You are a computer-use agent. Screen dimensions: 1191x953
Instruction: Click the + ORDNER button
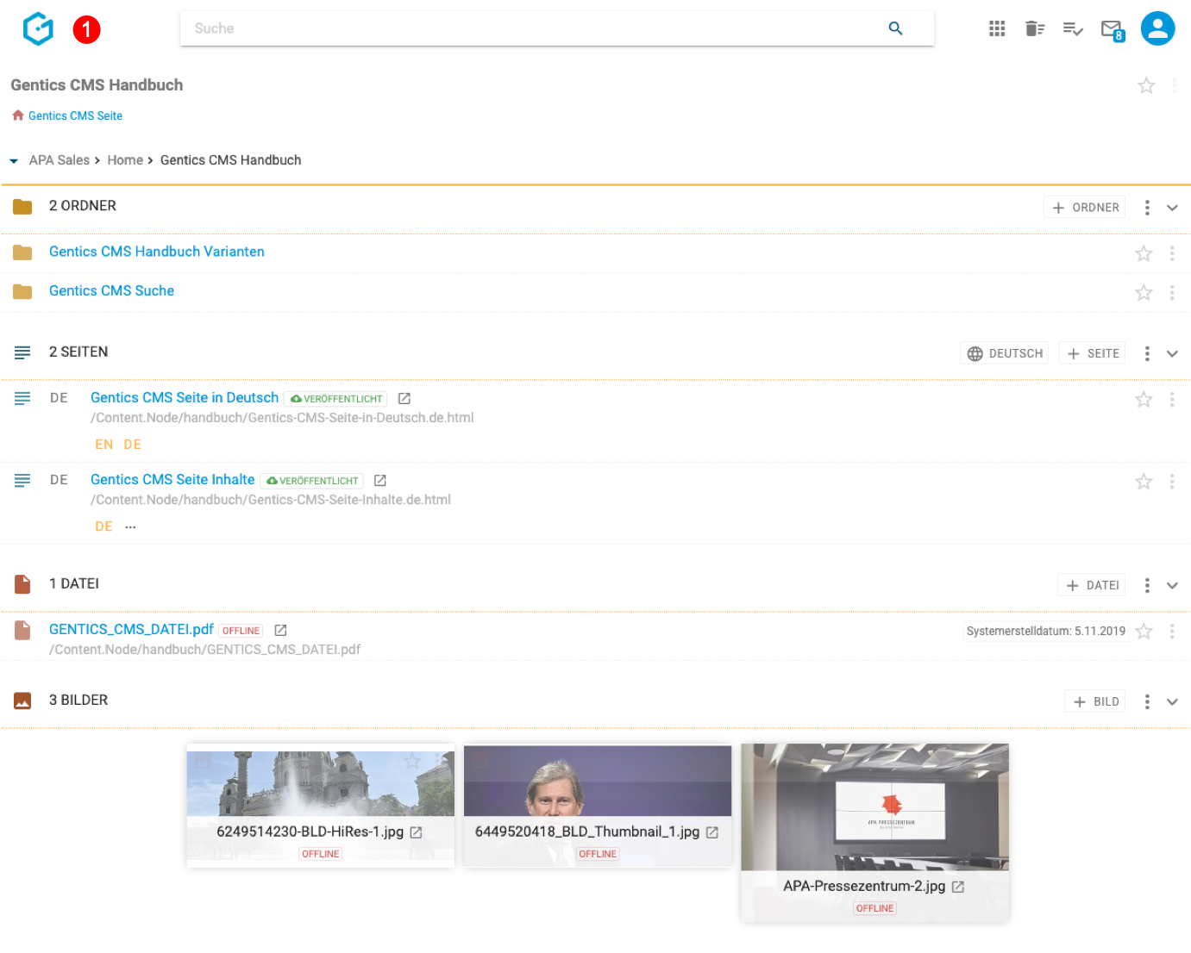1085,208
